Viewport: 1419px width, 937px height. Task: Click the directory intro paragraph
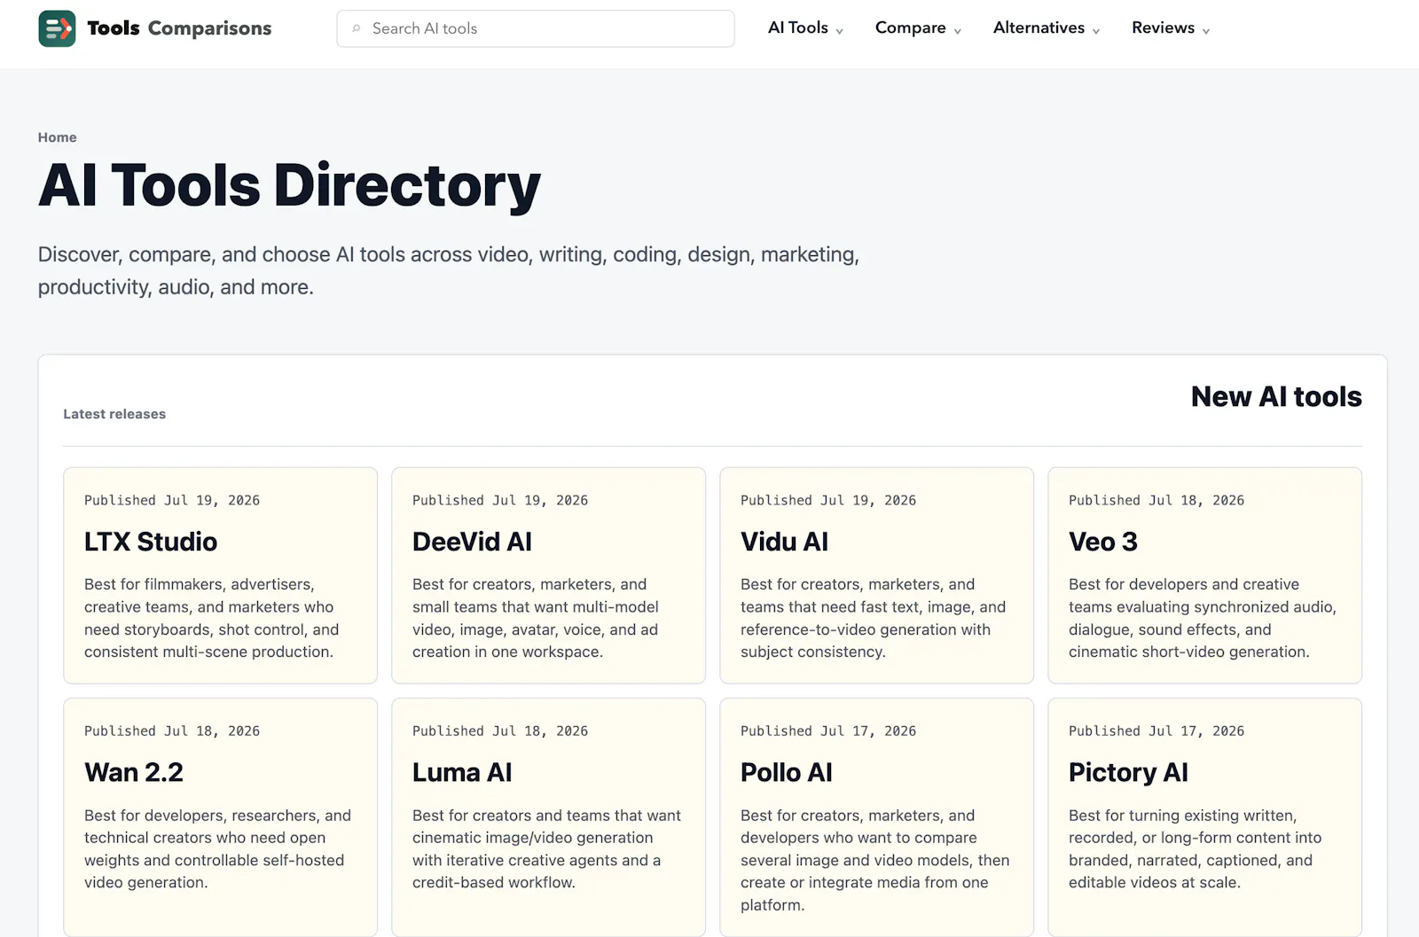pos(449,270)
